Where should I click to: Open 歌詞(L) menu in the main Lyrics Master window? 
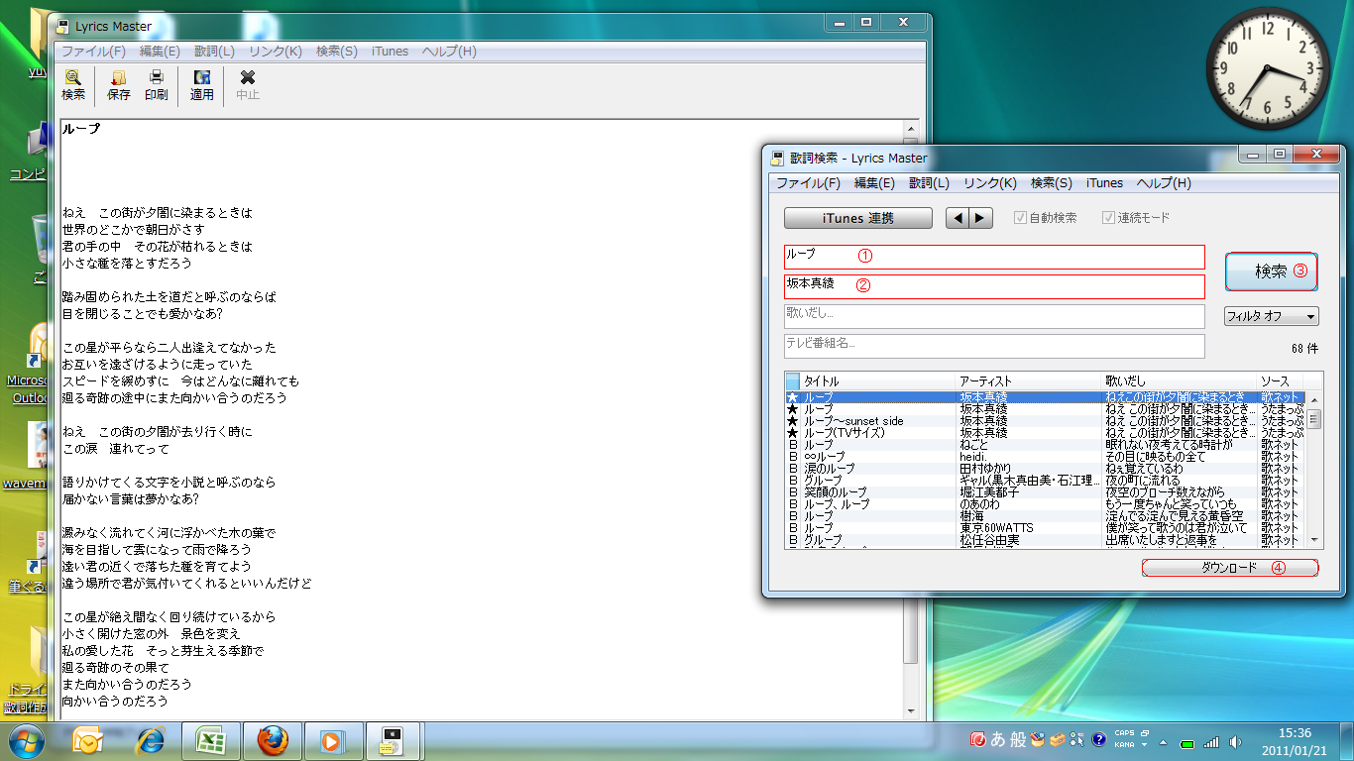(214, 52)
